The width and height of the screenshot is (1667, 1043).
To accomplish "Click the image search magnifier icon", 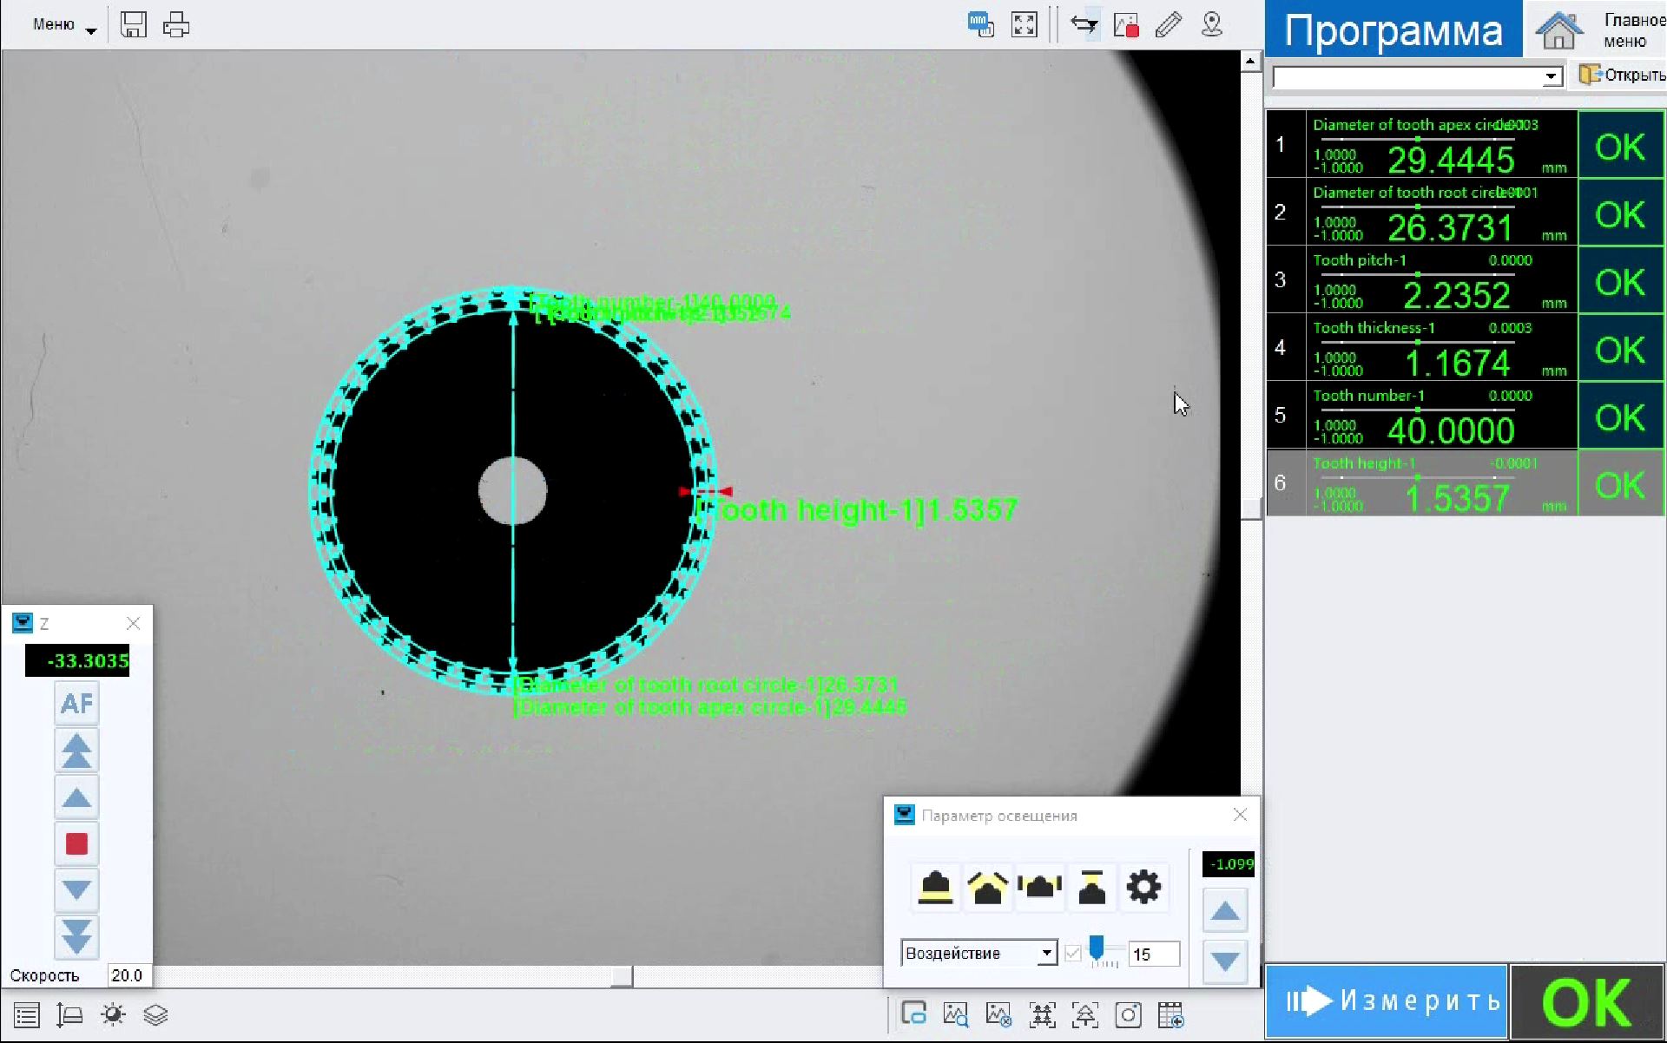I will 956,1014.
